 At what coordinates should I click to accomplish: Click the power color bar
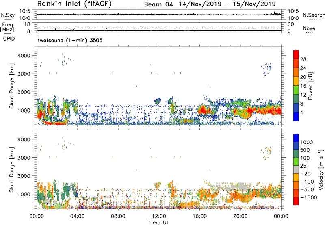click(x=296, y=86)
